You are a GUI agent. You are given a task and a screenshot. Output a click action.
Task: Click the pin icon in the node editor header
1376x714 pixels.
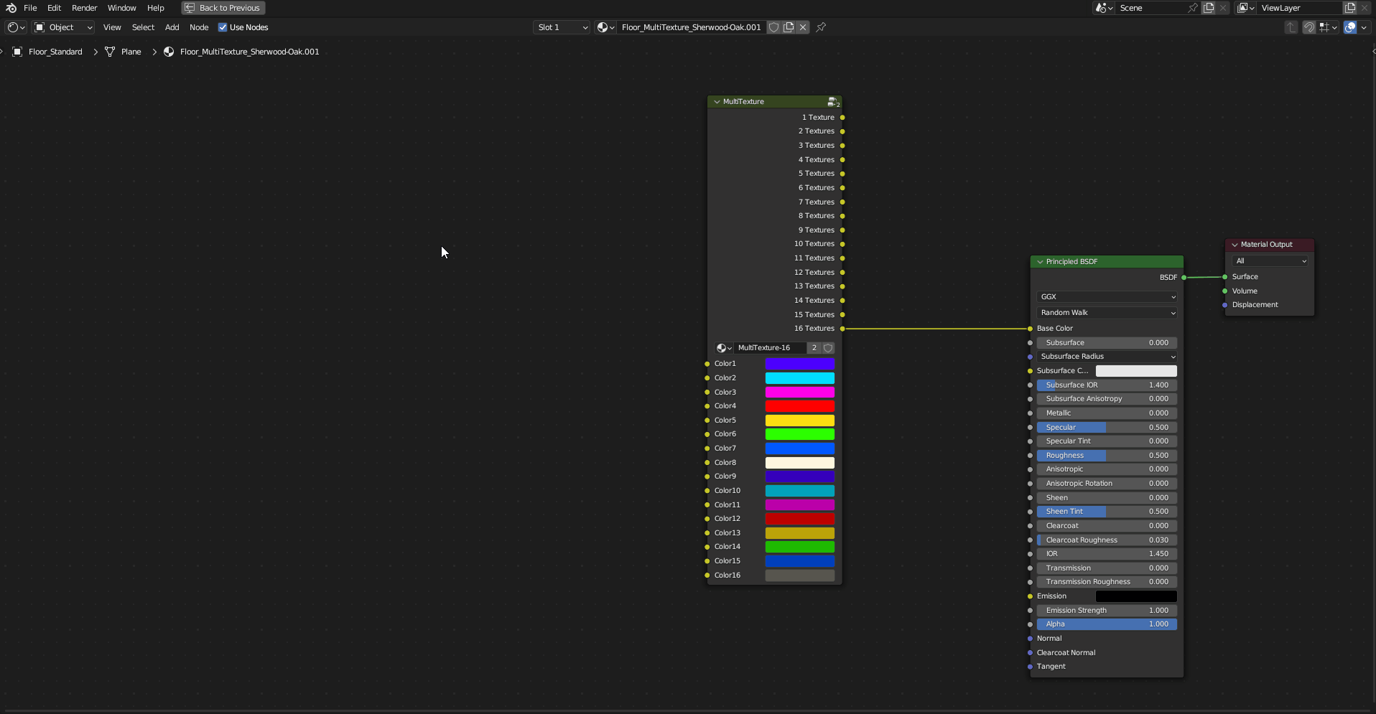821,27
